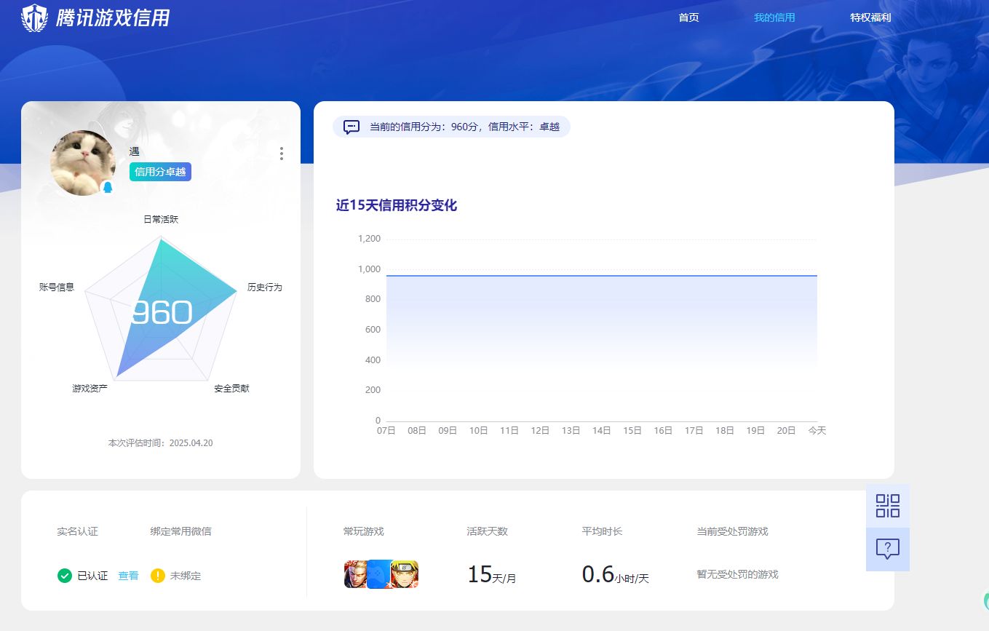
Task: Click the blue gamepad game icon
Action: [379, 574]
